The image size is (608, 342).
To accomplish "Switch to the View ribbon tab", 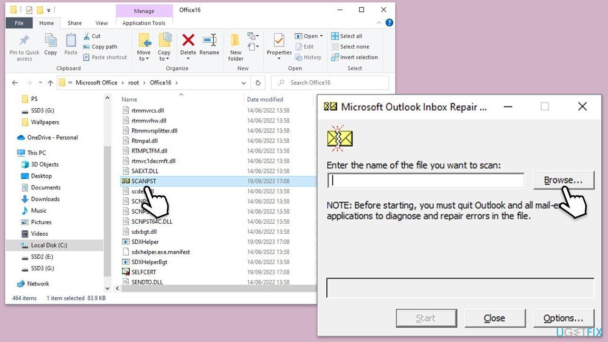I will tap(102, 23).
